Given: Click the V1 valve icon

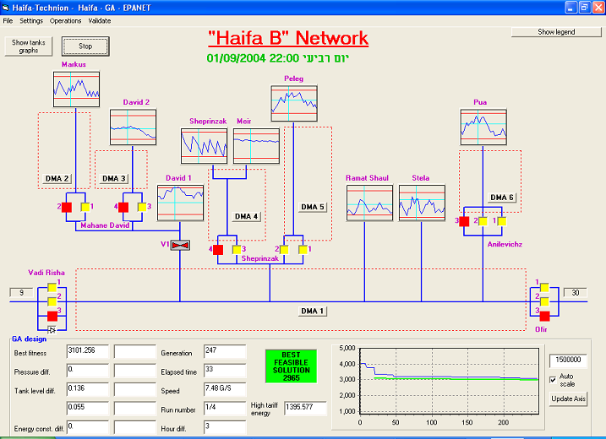Looking at the screenshot, I should click(x=180, y=245).
